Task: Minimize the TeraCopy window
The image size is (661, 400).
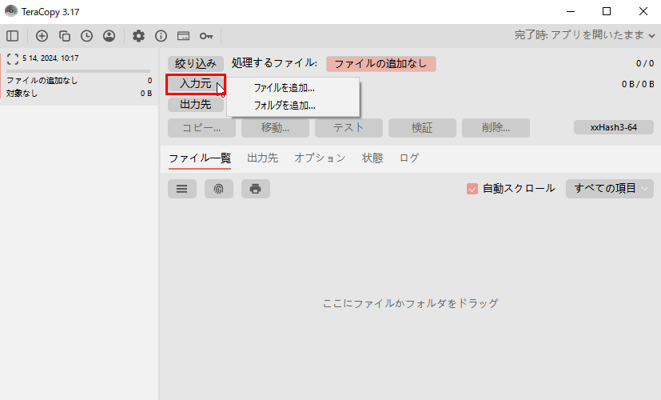Action: pos(571,11)
